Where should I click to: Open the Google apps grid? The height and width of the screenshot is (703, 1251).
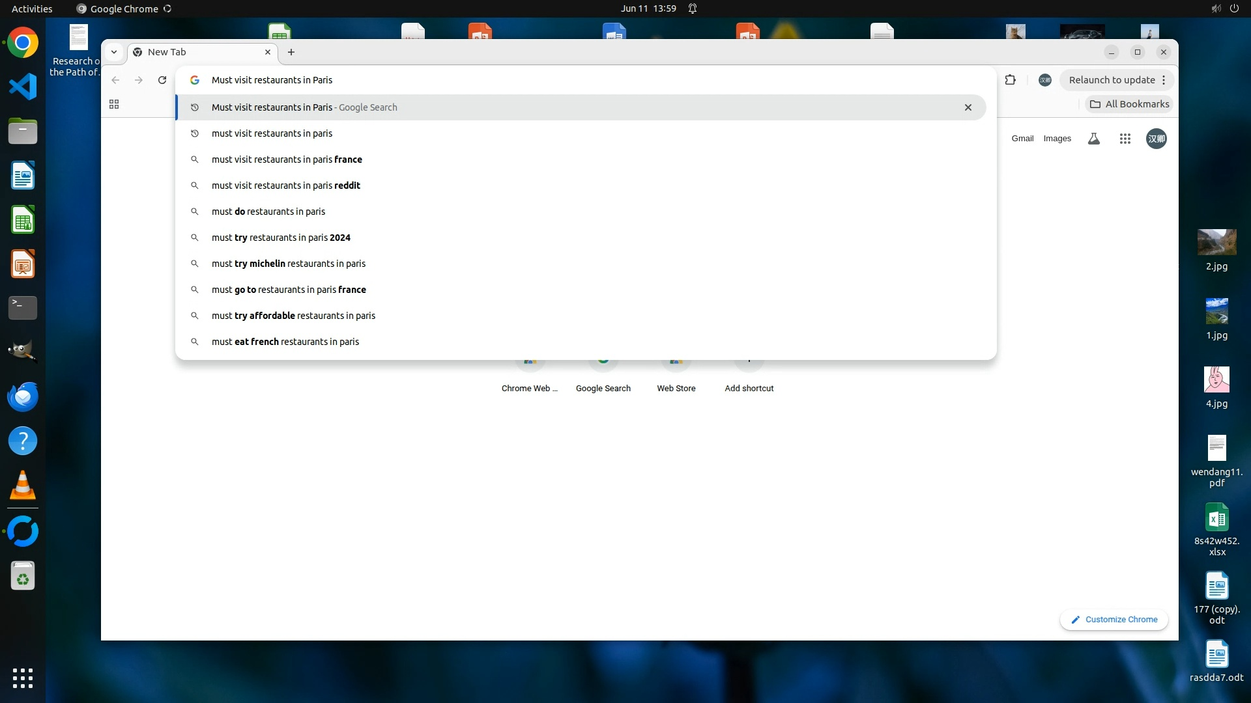[x=1125, y=139]
